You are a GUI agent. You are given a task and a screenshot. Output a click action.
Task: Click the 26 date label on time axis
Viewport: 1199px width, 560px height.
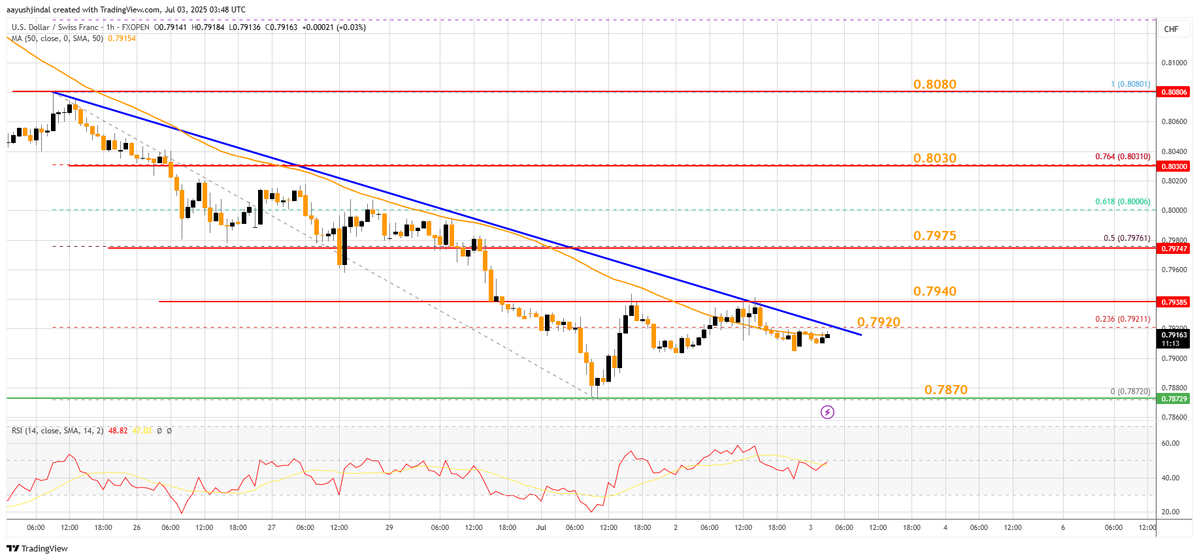[x=137, y=527]
